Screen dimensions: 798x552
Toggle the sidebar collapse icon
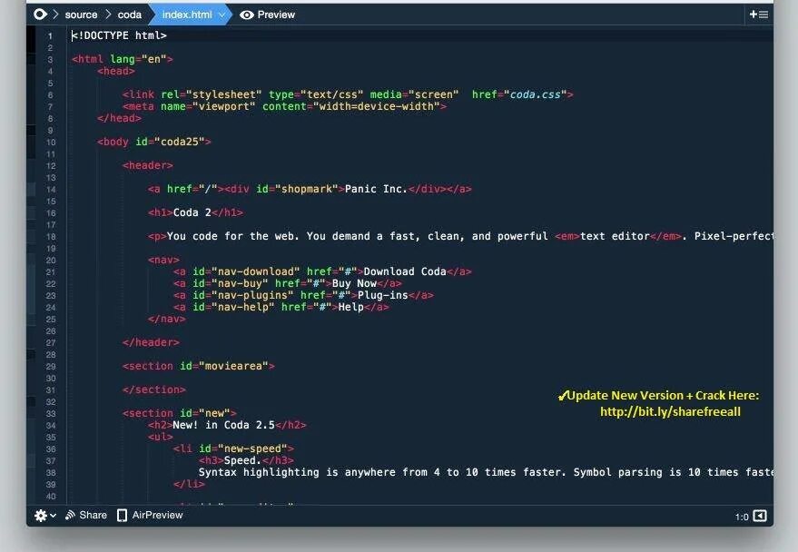point(760,516)
